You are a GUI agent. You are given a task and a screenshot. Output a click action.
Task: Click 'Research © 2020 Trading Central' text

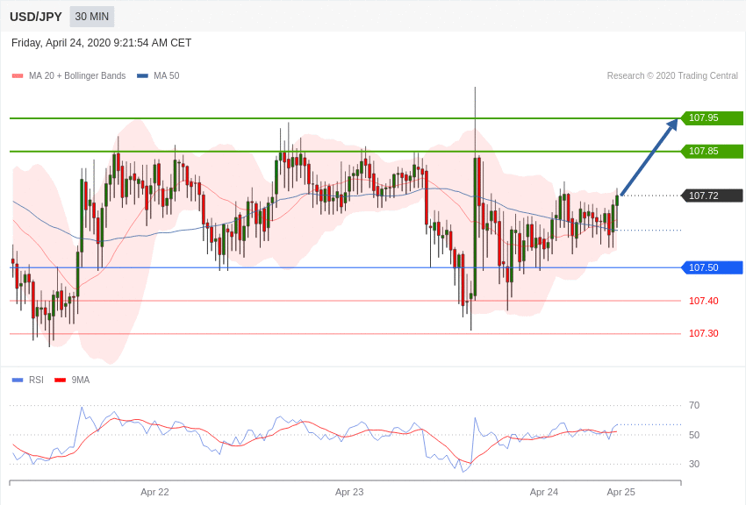click(672, 75)
